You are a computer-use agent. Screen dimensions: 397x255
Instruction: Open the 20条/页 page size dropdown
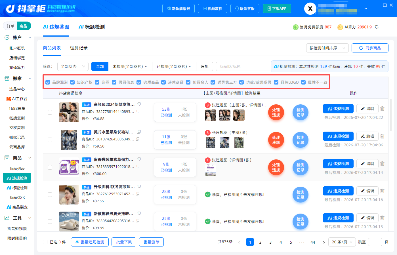pos(342,242)
